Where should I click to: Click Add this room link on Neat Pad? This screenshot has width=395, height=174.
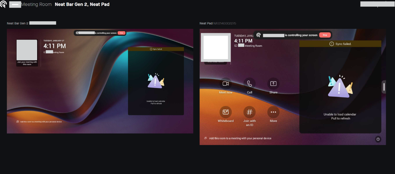238,138
